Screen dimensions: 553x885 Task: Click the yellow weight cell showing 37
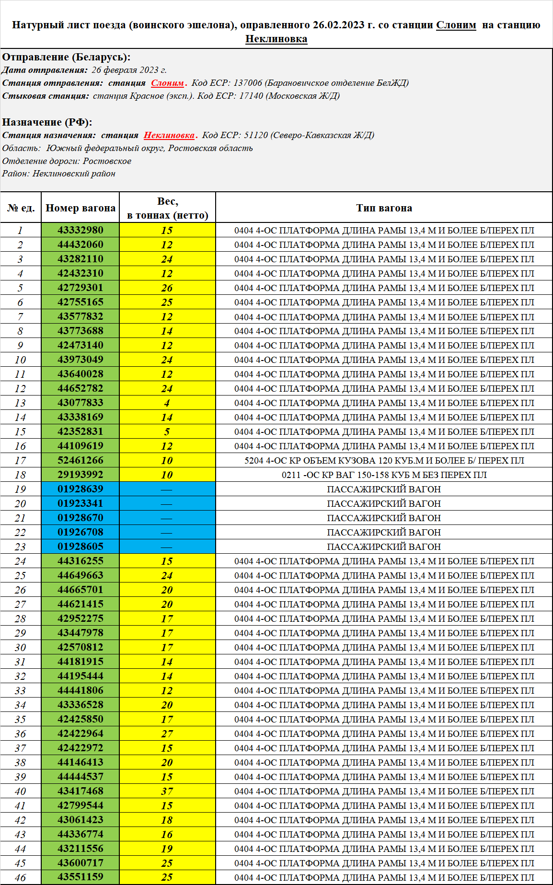pos(167,791)
